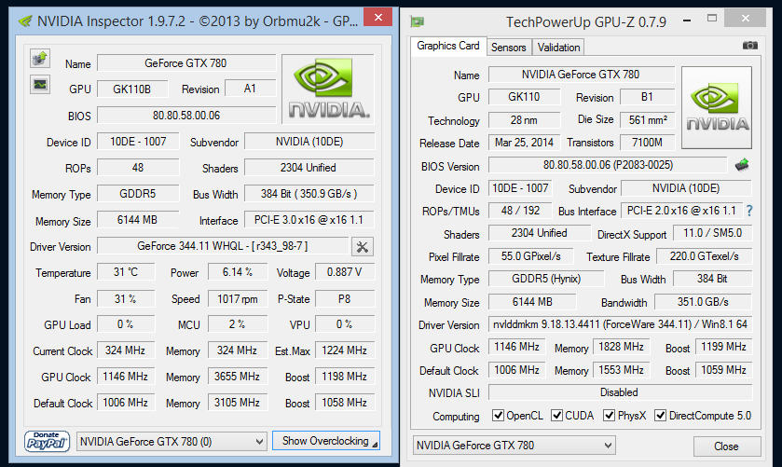Viewport: 782px width, 467px height.
Task: Click the Show Overclocking button
Action: (x=325, y=441)
